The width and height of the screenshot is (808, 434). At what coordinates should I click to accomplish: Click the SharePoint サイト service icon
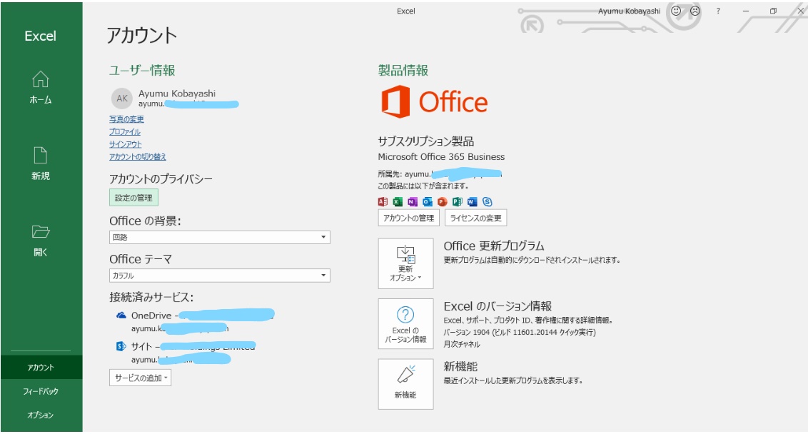pos(121,346)
